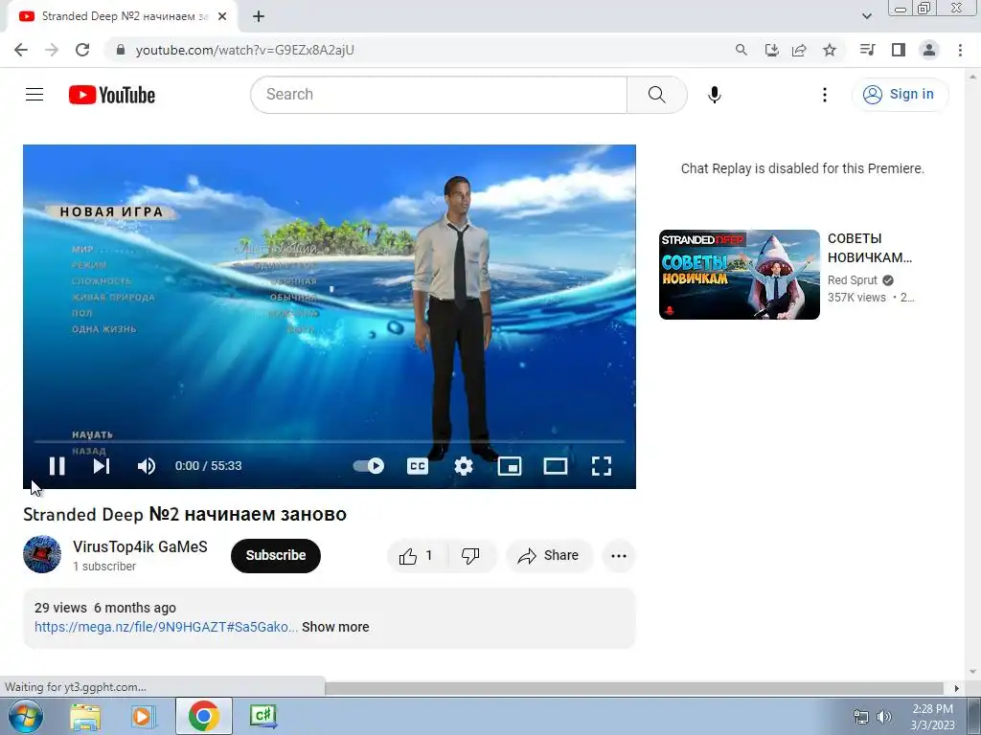This screenshot has height=735, width=981.
Task: Mute the video volume
Action: click(146, 466)
